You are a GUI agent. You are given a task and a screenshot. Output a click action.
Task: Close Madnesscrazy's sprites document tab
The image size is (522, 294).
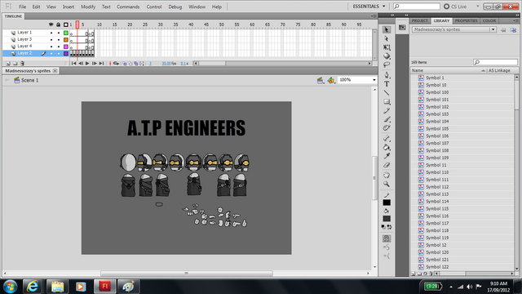click(x=55, y=71)
